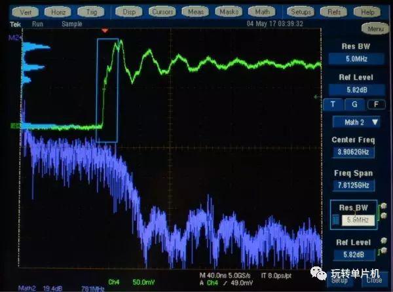
Task: Select the orange trigger position marker above the graticule
Action: tap(105, 31)
